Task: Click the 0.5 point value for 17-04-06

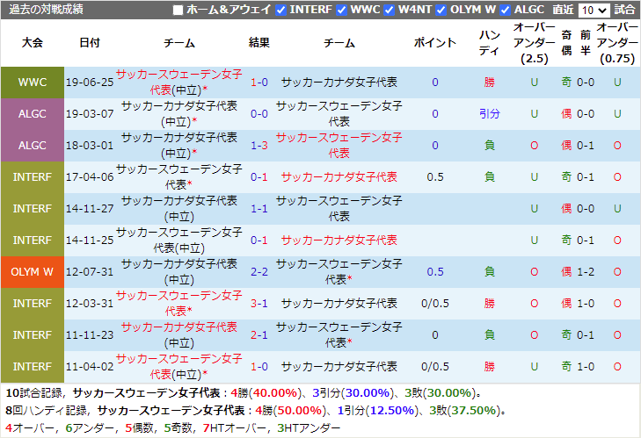Action: coord(435,177)
